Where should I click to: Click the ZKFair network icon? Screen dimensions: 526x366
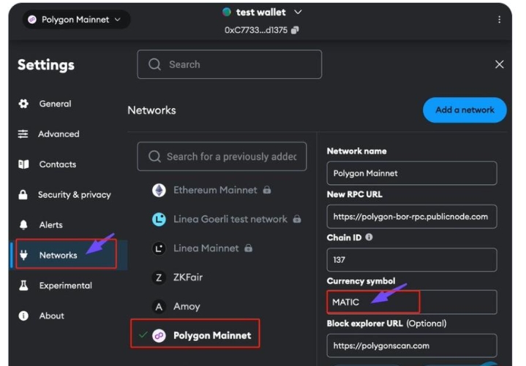159,278
